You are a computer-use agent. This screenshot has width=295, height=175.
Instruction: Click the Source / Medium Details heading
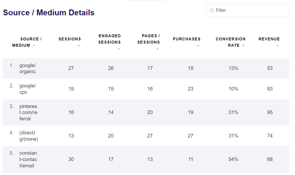(x=49, y=13)
